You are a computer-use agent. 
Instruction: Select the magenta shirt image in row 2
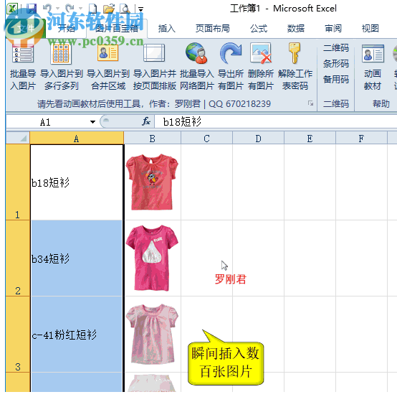[x=152, y=258]
